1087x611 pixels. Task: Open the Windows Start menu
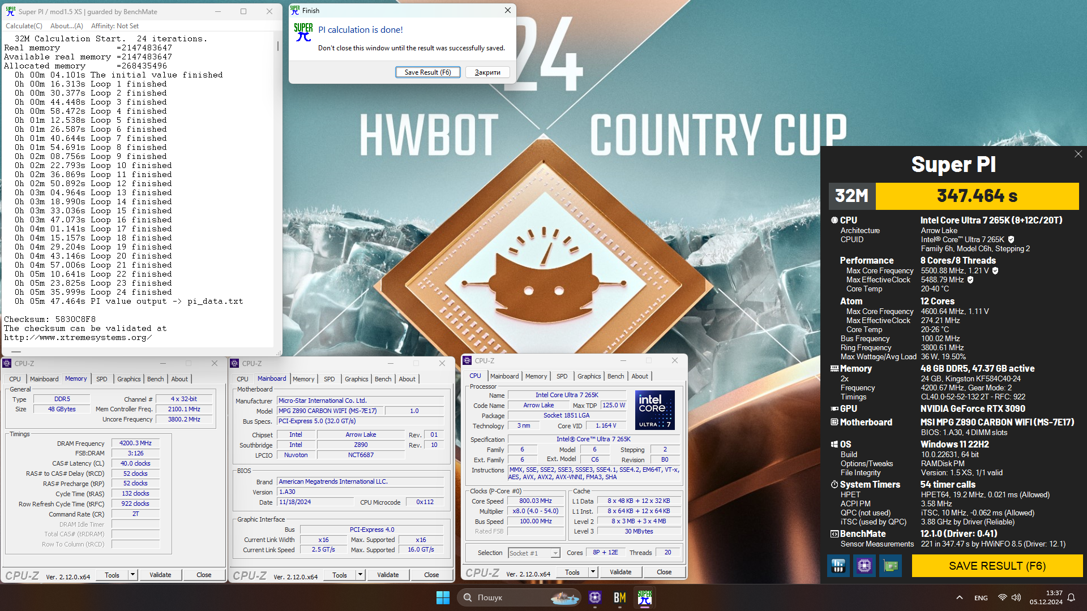(443, 597)
